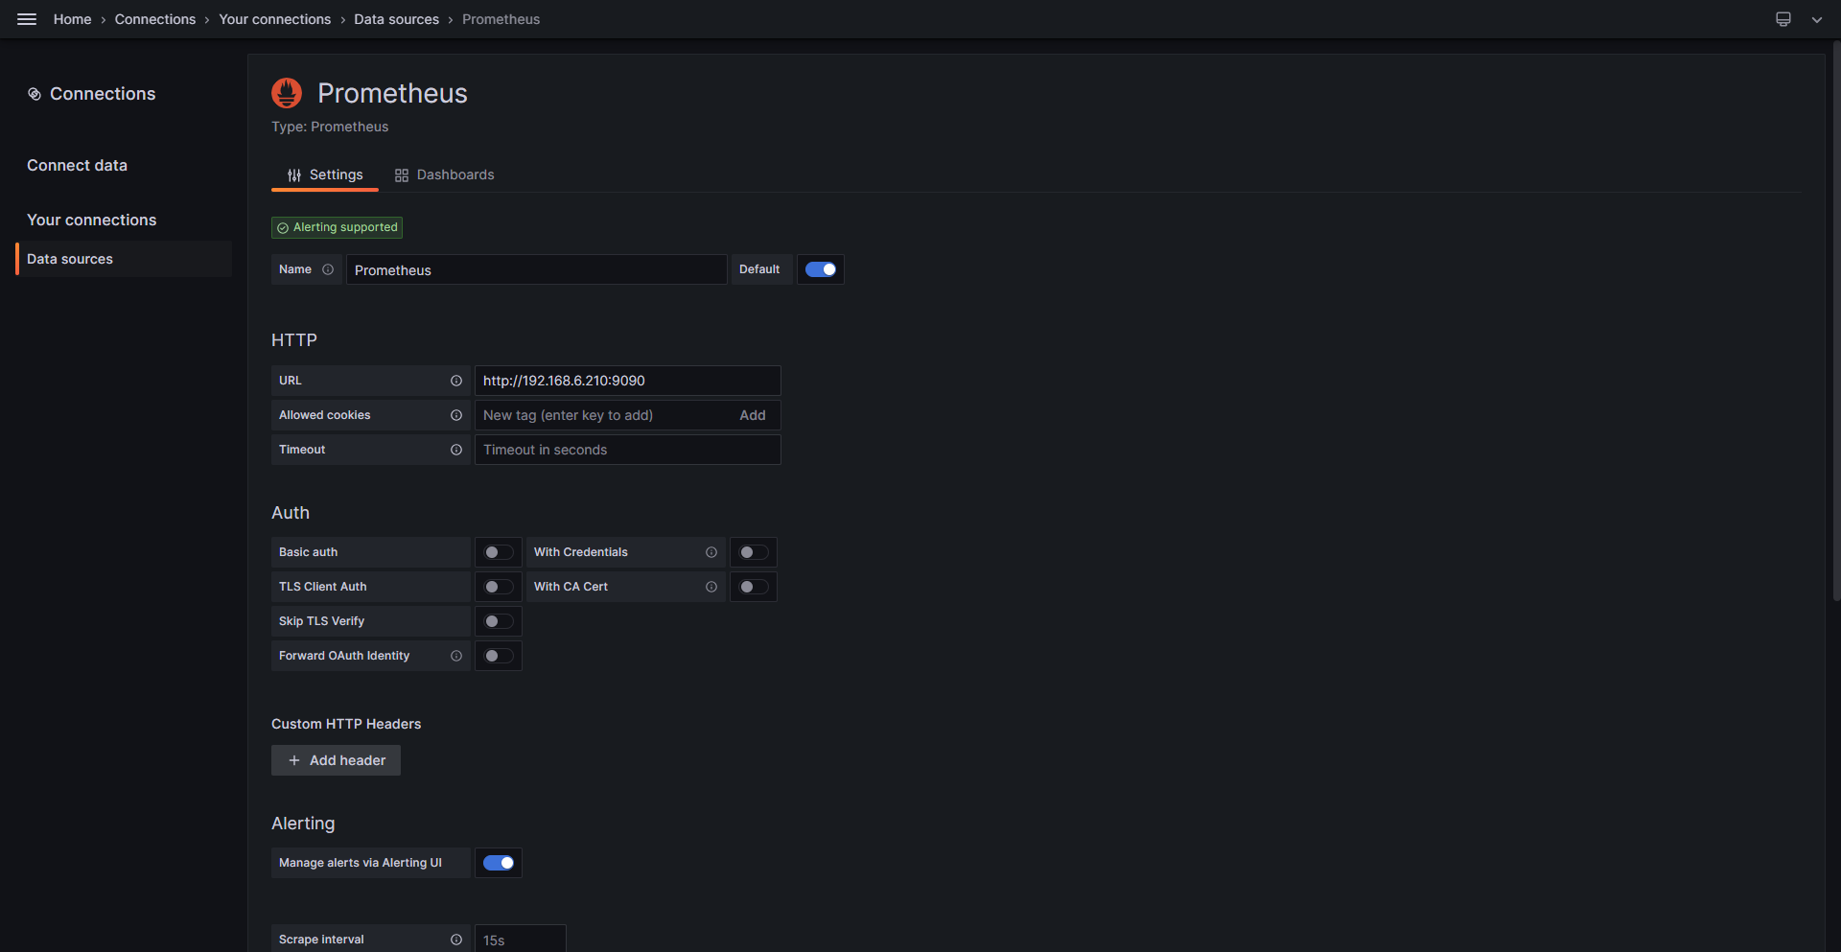Enable the Basic auth switch
1841x952 pixels.
[x=499, y=552]
